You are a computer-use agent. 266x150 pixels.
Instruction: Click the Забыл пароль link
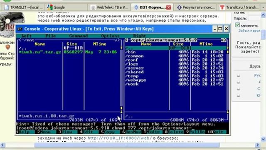(x=249, y=30)
